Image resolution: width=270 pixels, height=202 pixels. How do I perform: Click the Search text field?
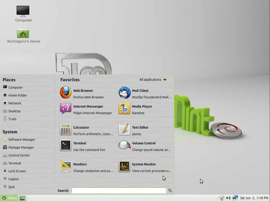[x=118, y=190]
